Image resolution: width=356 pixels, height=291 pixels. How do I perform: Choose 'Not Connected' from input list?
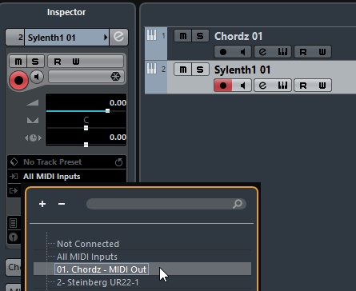(88, 244)
